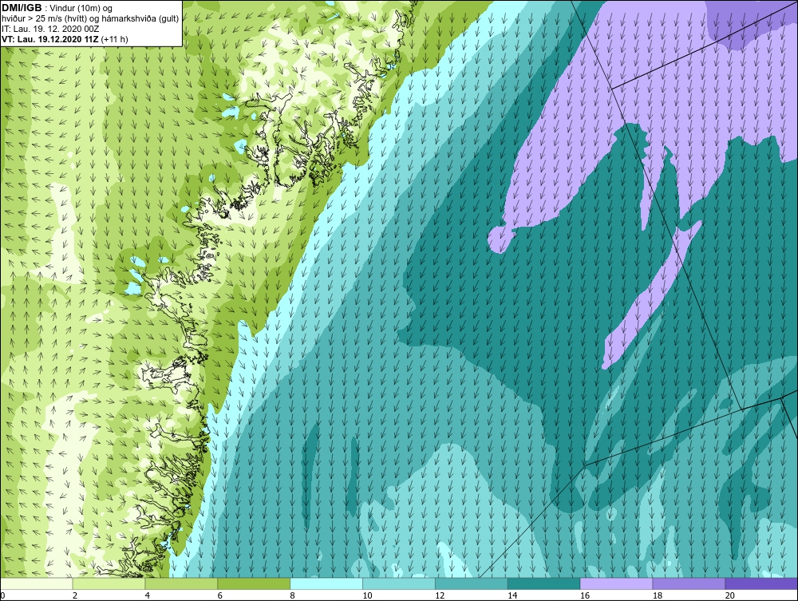
Task: Click the 12–14 m/s teal legend swatch
Action: point(472,583)
